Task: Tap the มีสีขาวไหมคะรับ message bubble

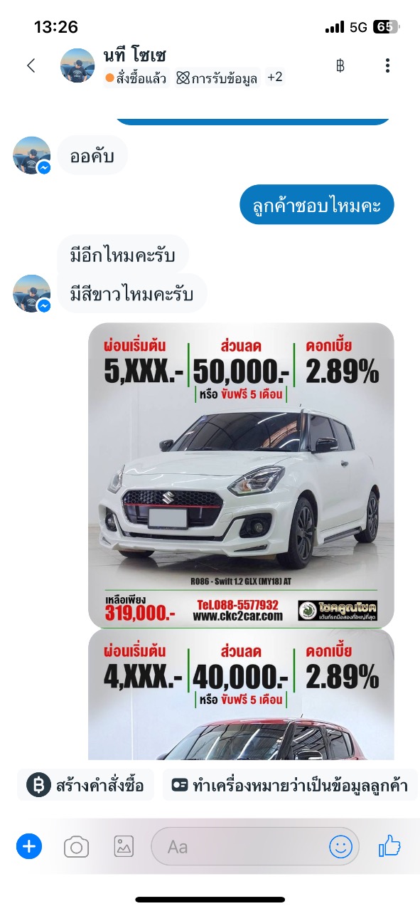Action: [131, 293]
